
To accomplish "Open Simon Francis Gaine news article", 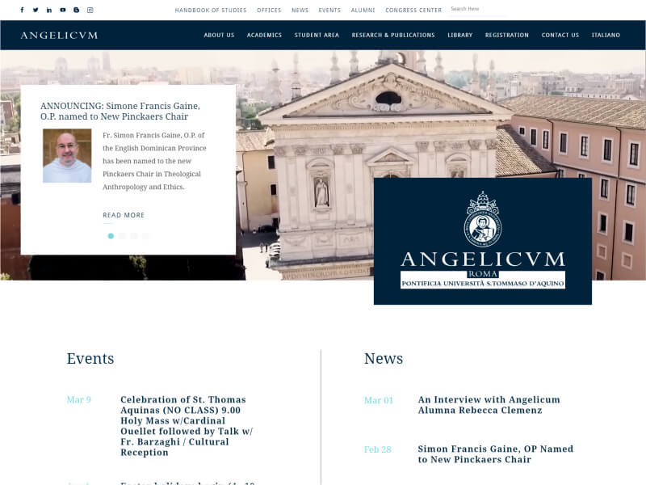I will pos(495,454).
